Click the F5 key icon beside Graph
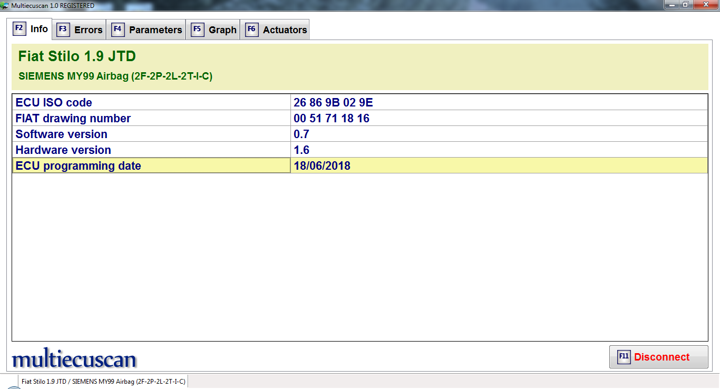 point(197,30)
